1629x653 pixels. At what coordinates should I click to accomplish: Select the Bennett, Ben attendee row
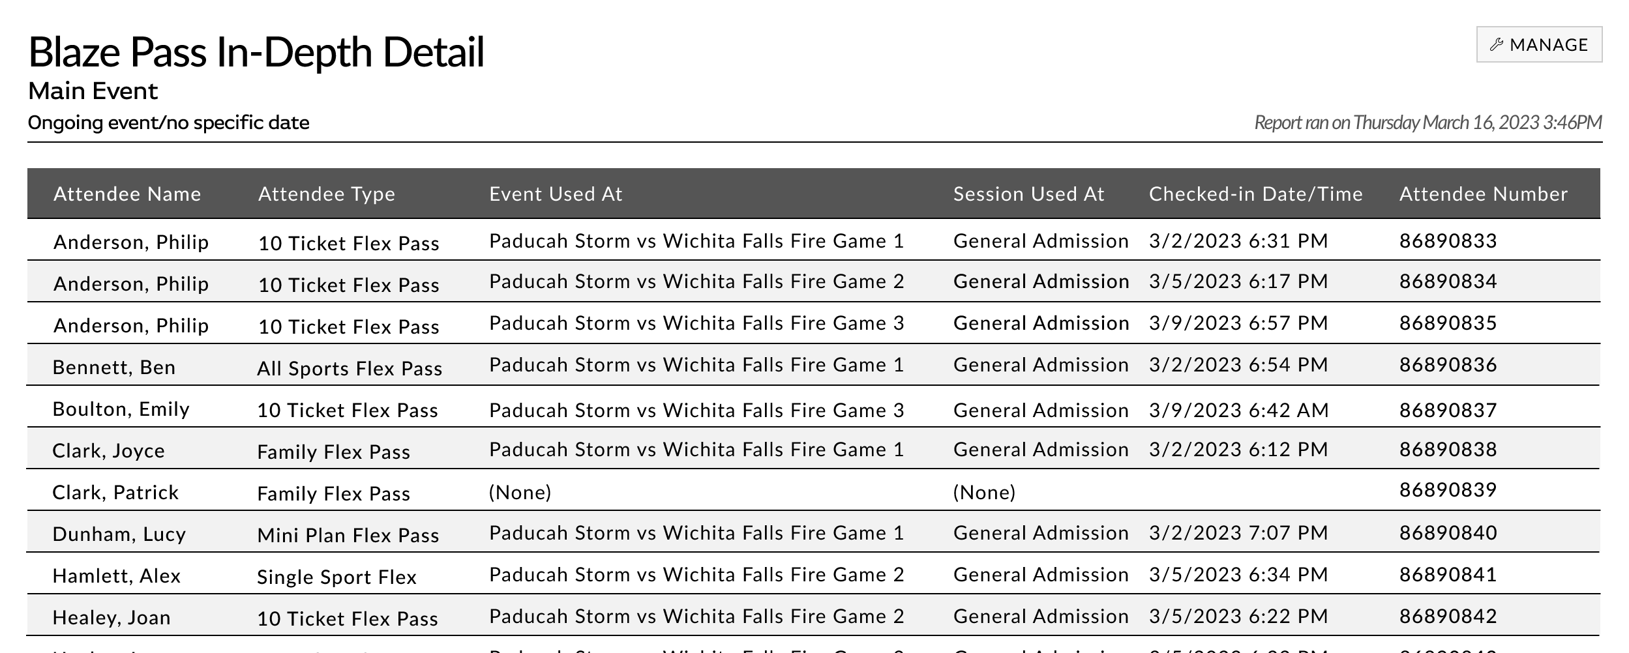point(813,365)
